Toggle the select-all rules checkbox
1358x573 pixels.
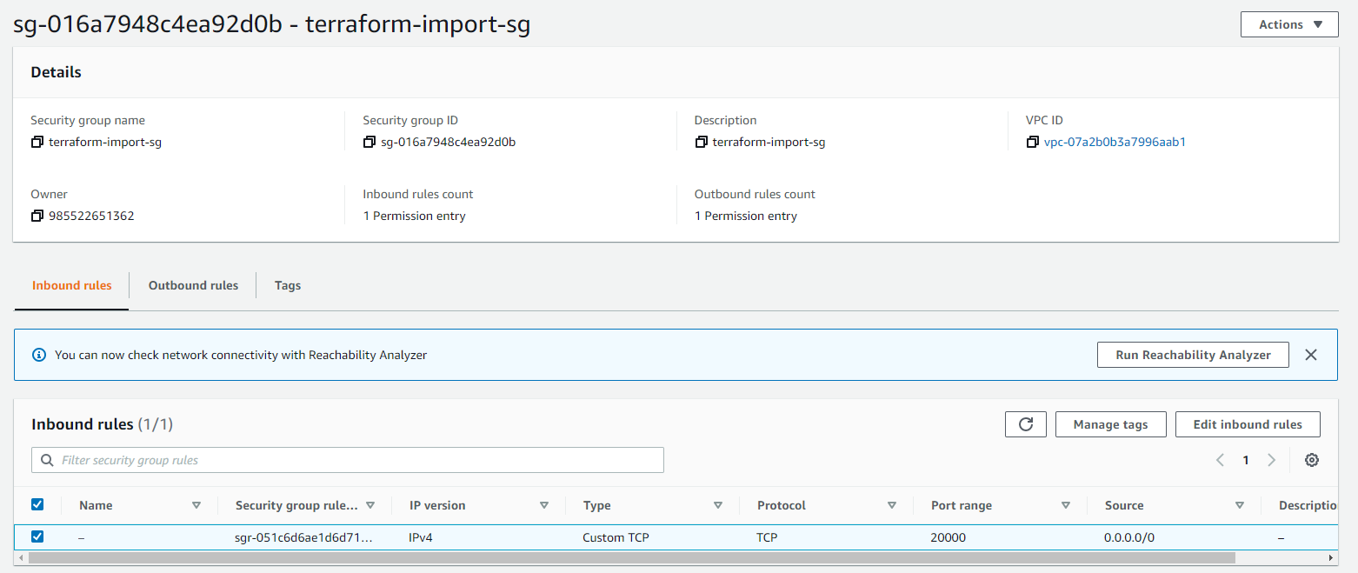pos(37,504)
